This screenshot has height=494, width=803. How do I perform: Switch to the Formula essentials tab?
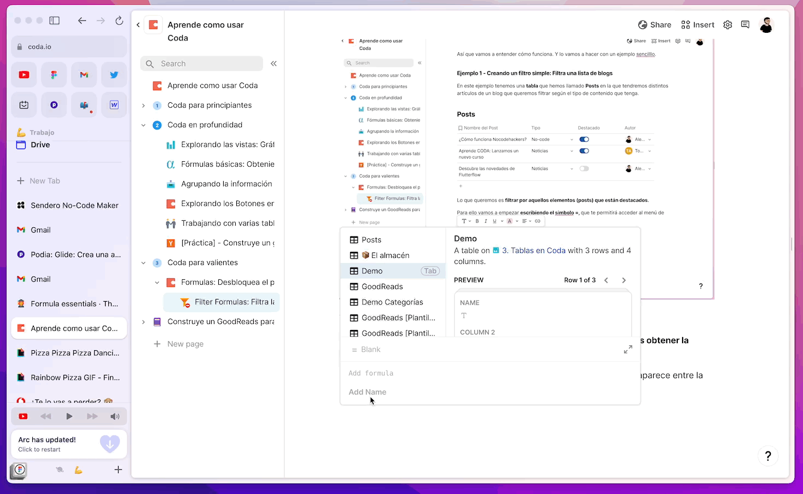click(69, 304)
